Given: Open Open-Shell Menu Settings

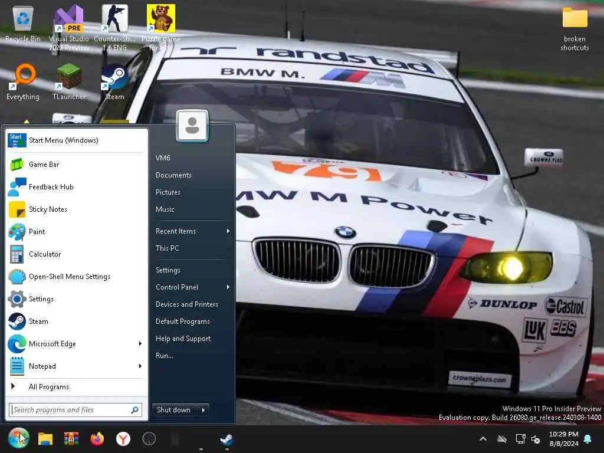Looking at the screenshot, I should tap(76, 276).
